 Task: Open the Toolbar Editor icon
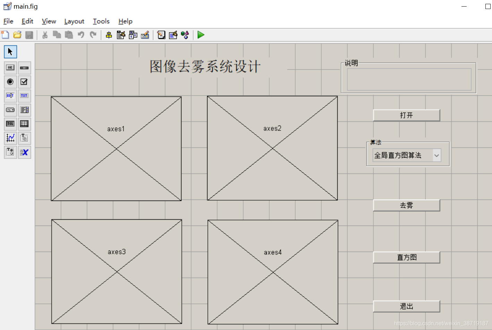(x=145, y=35)
